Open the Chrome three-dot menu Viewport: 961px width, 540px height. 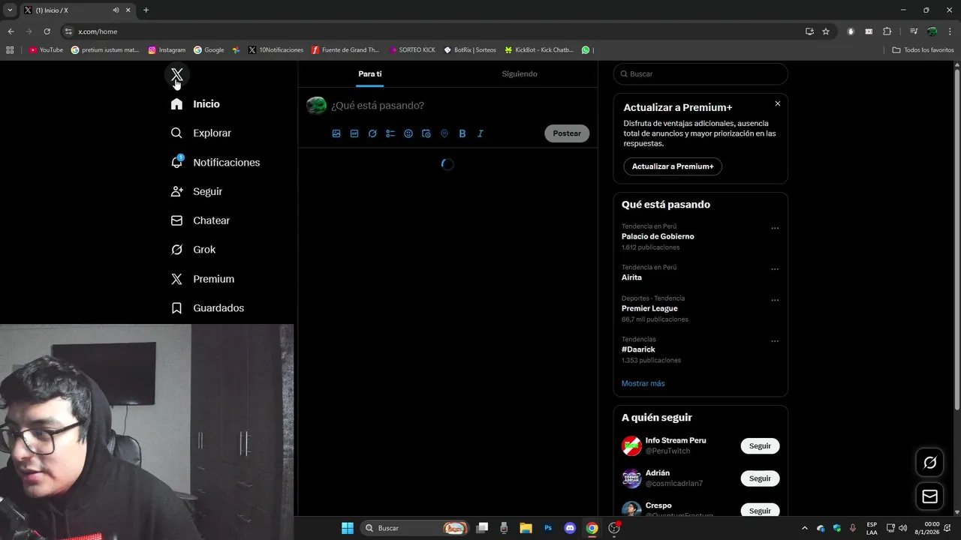[950, 31]
